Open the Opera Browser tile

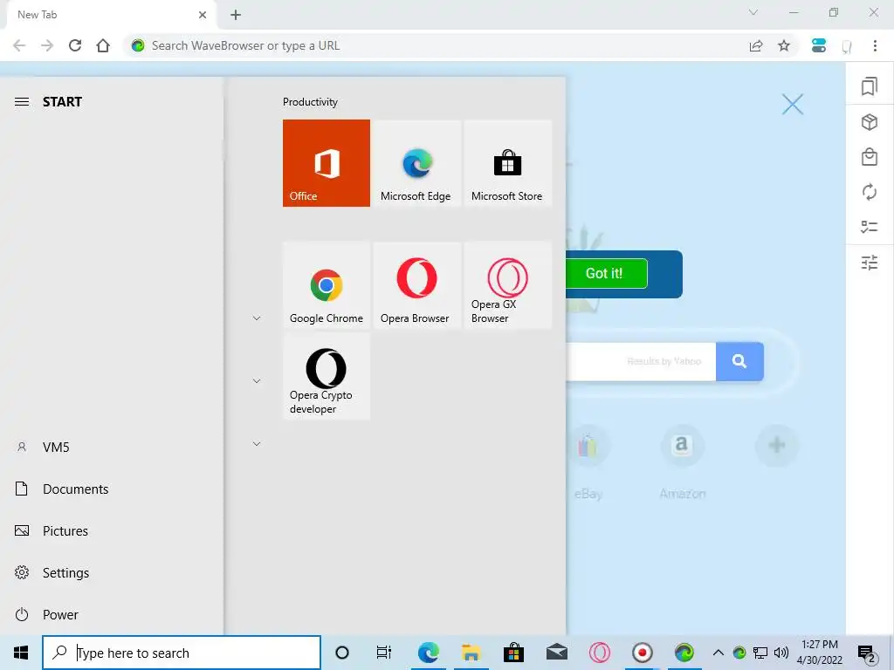point(416,285)
